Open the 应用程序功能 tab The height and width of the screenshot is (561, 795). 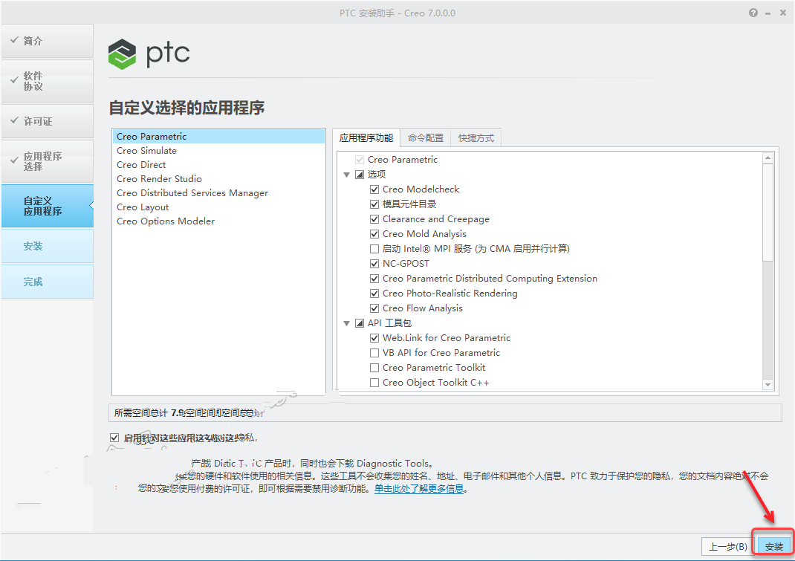(366, 138)
